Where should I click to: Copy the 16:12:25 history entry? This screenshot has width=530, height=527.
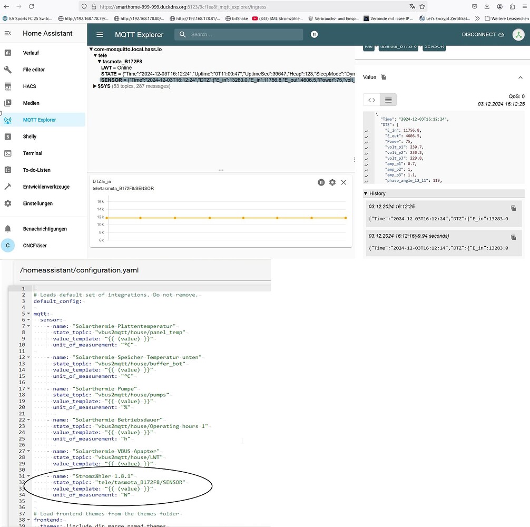coord(512,207)
